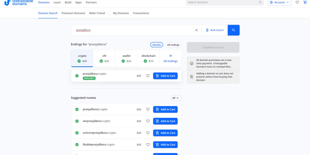This screenshot has width=310, height=155.
Task: Switch to Refer Friend tab
Action: [97, 13]
